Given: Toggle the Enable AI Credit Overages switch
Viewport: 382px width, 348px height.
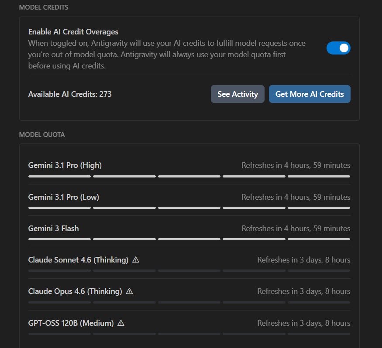Looking at the screenshot, I should click(x=338, y=48).
